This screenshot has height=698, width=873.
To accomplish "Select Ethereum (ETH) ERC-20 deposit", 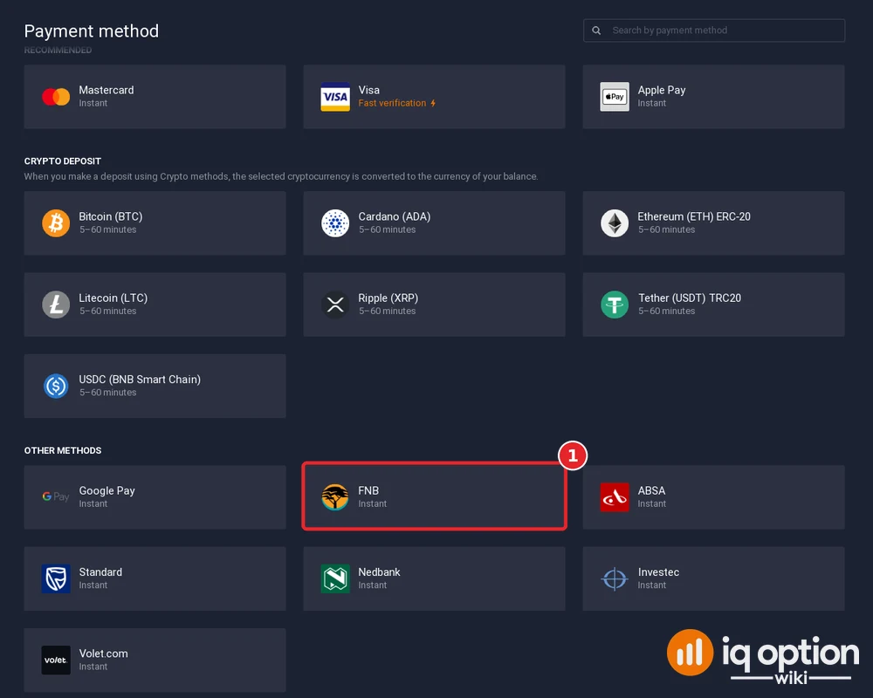I will [x=714, y=223].
